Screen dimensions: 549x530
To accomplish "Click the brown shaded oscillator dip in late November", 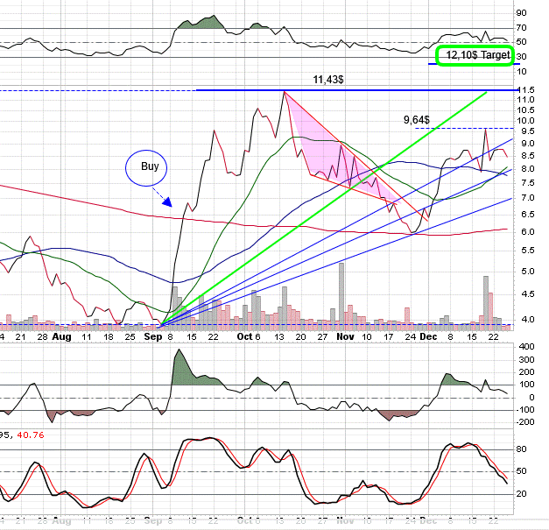I will [x=398, y=413].
